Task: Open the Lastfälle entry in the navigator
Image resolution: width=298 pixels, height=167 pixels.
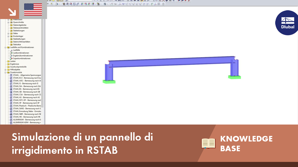Action: 17,50
